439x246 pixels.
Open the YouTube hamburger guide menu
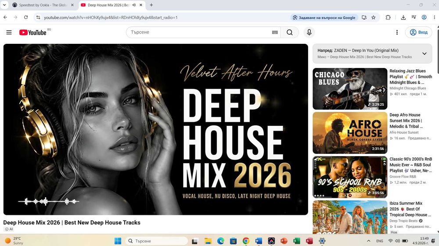(9, 32)
